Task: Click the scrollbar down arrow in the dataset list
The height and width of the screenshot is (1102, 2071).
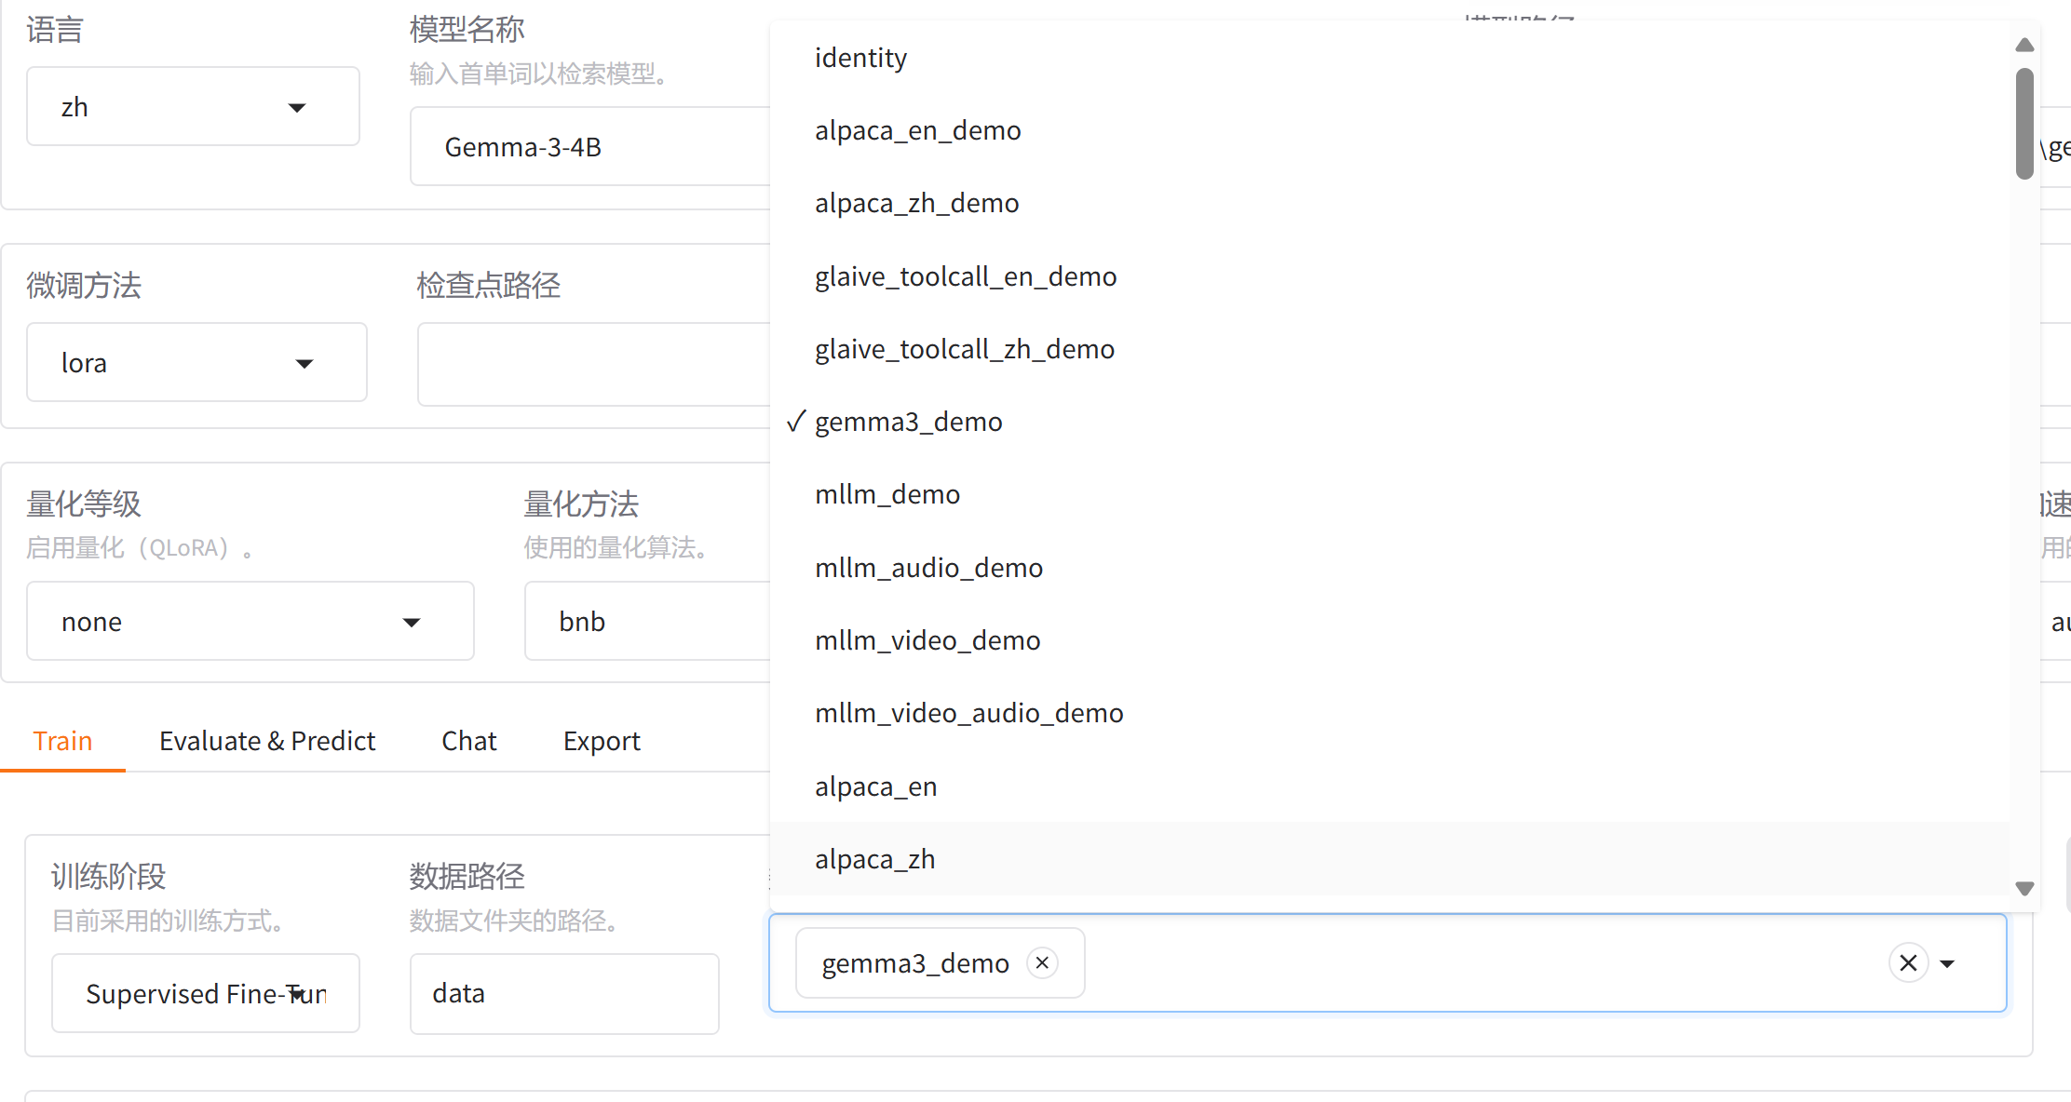Action: point(2024,889)
